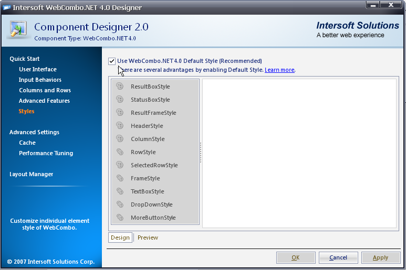Select ResultFrameStyle in the style list

(155, 113)
